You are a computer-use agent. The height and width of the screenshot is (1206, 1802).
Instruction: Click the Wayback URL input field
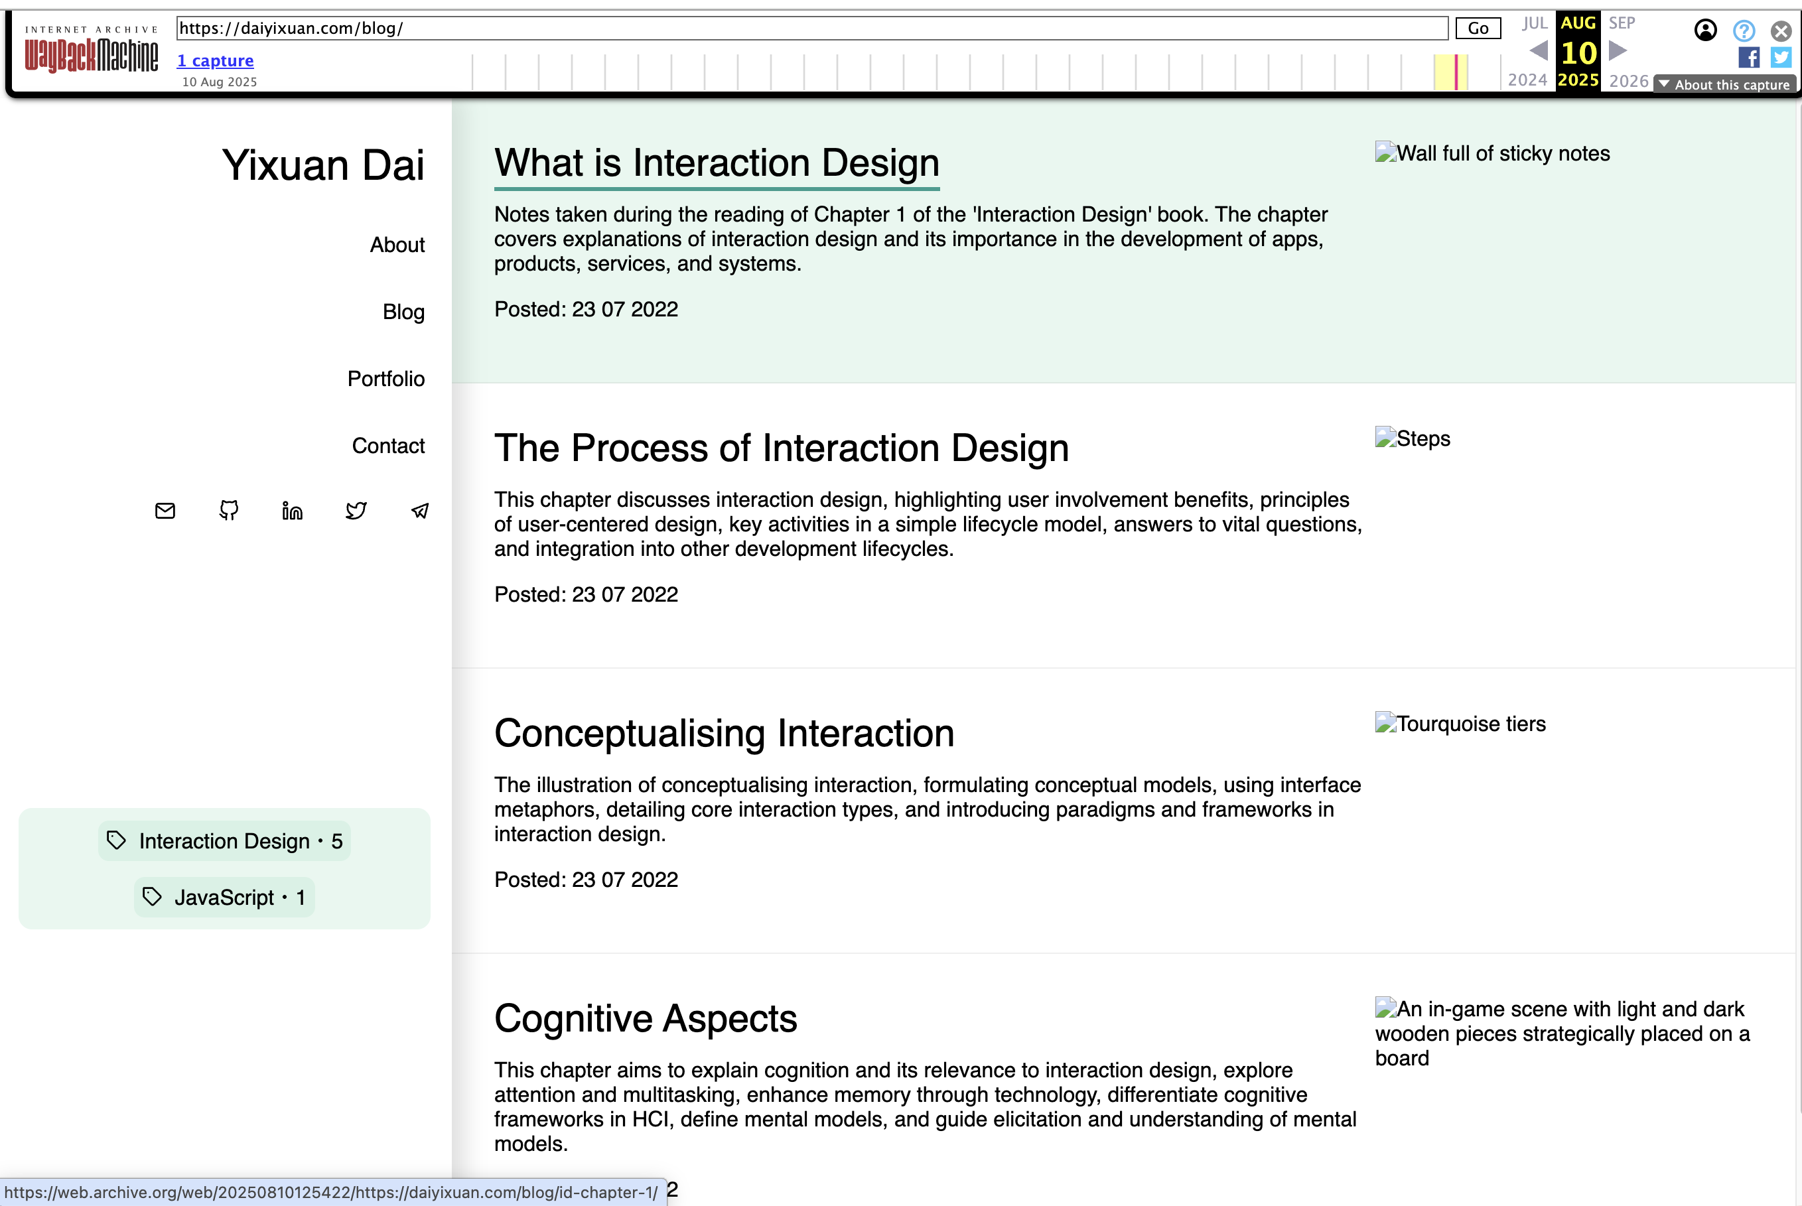click(812, 29)
